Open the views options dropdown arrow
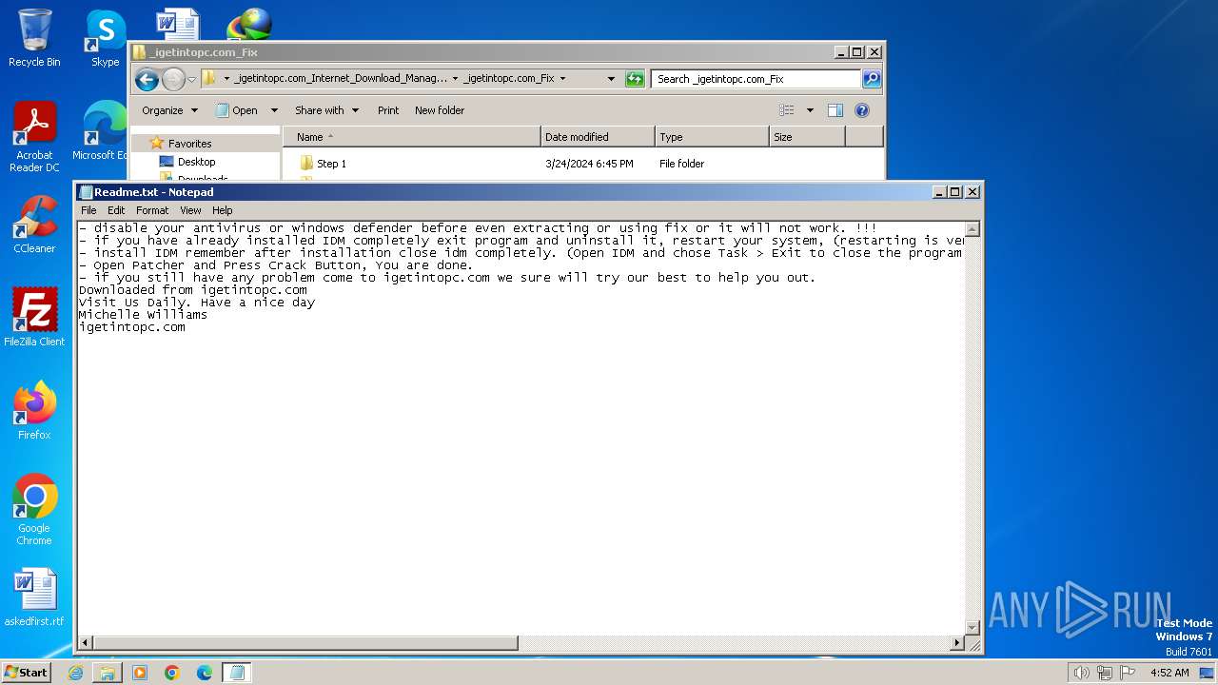 (x=810, y=110)
